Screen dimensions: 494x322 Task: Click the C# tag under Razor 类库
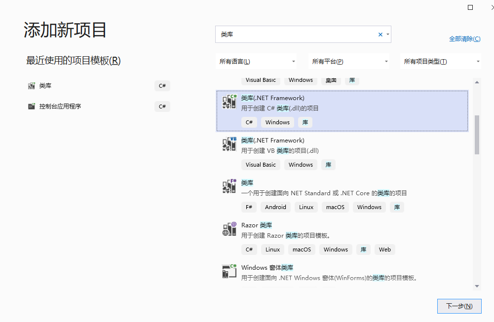coord(249,250)
